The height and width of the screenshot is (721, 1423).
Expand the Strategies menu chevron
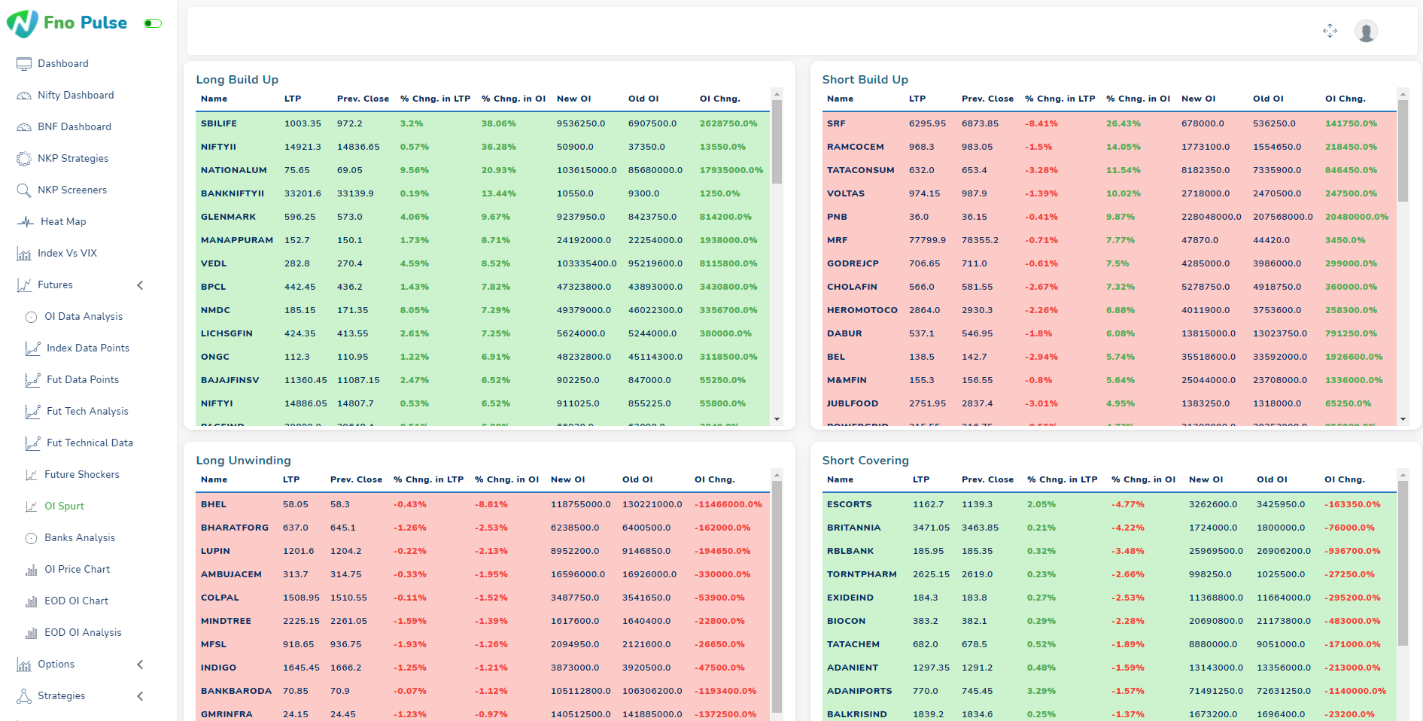[140, 696]
